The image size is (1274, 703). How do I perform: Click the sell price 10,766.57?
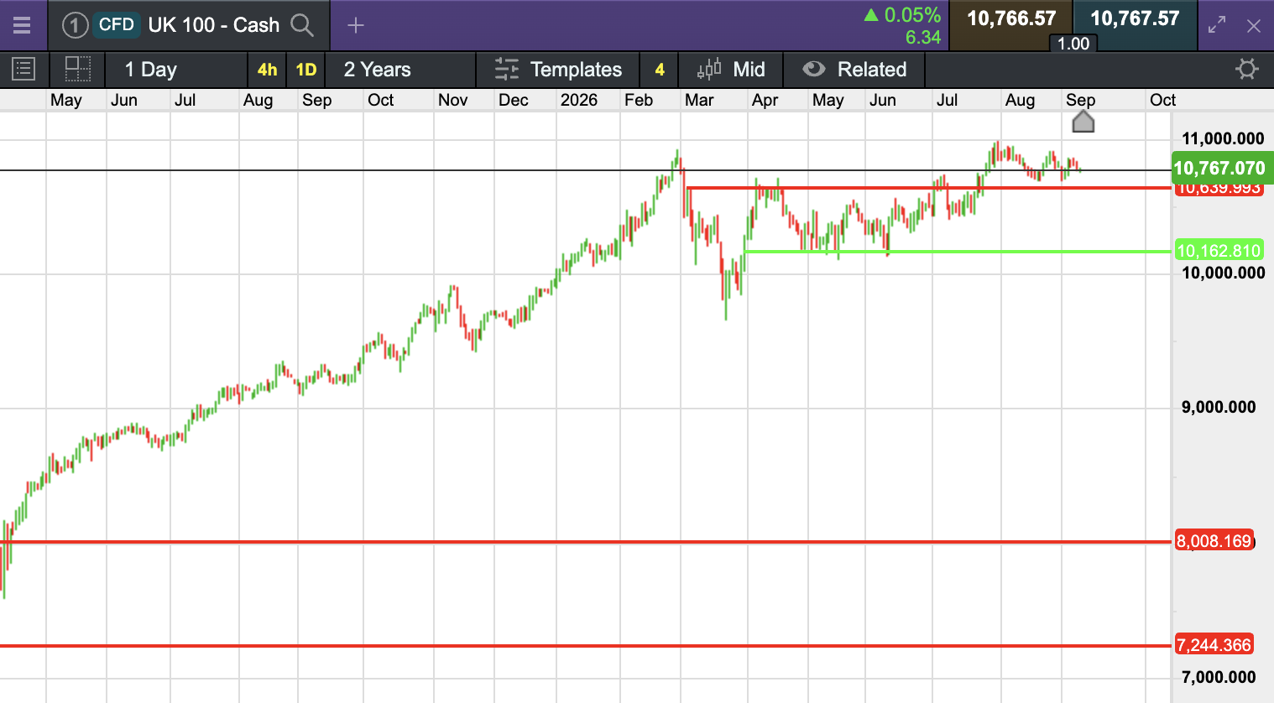coord(1011,18)
